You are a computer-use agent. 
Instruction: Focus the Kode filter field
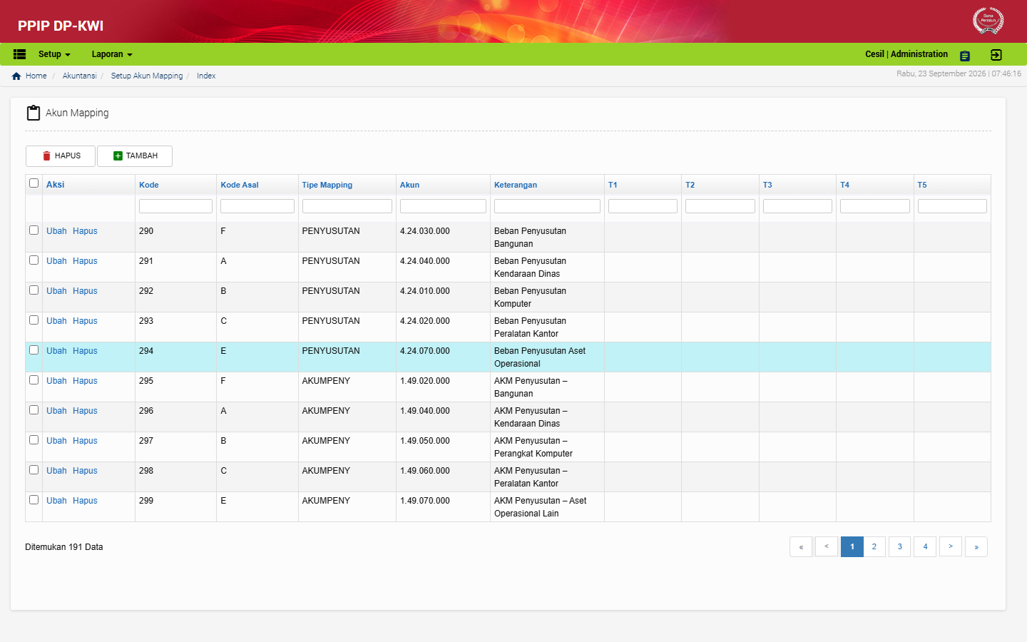(175, 206)
